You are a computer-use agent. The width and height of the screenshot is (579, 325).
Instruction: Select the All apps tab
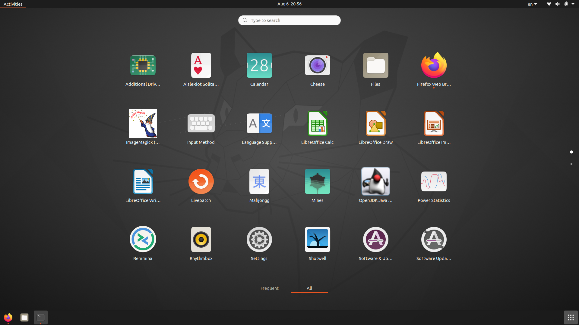pos(309,288)
